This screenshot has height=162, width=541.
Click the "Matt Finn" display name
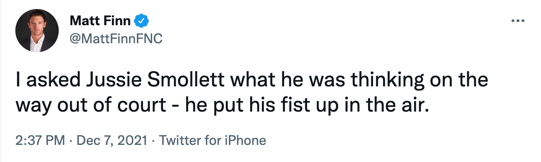pos(101,21)
